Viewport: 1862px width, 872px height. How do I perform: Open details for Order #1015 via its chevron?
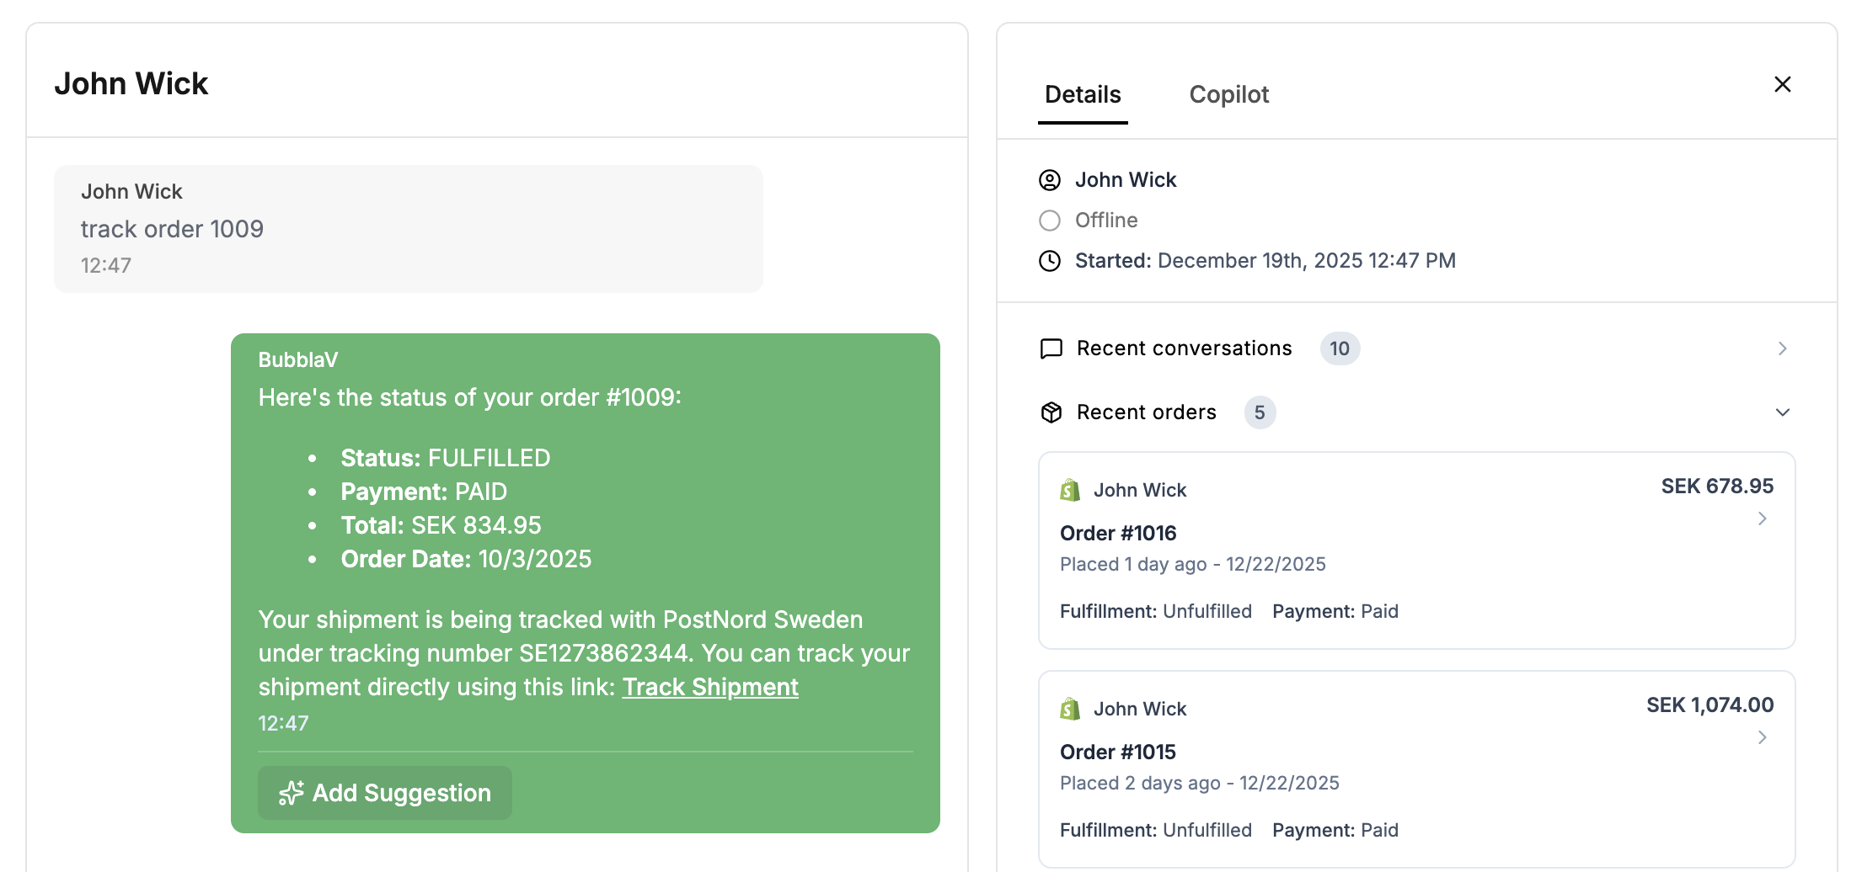(1763, 737)
